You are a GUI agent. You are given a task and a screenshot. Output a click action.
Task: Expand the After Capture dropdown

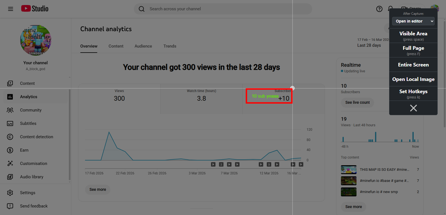pyautogui.click(x=413, y=21)
